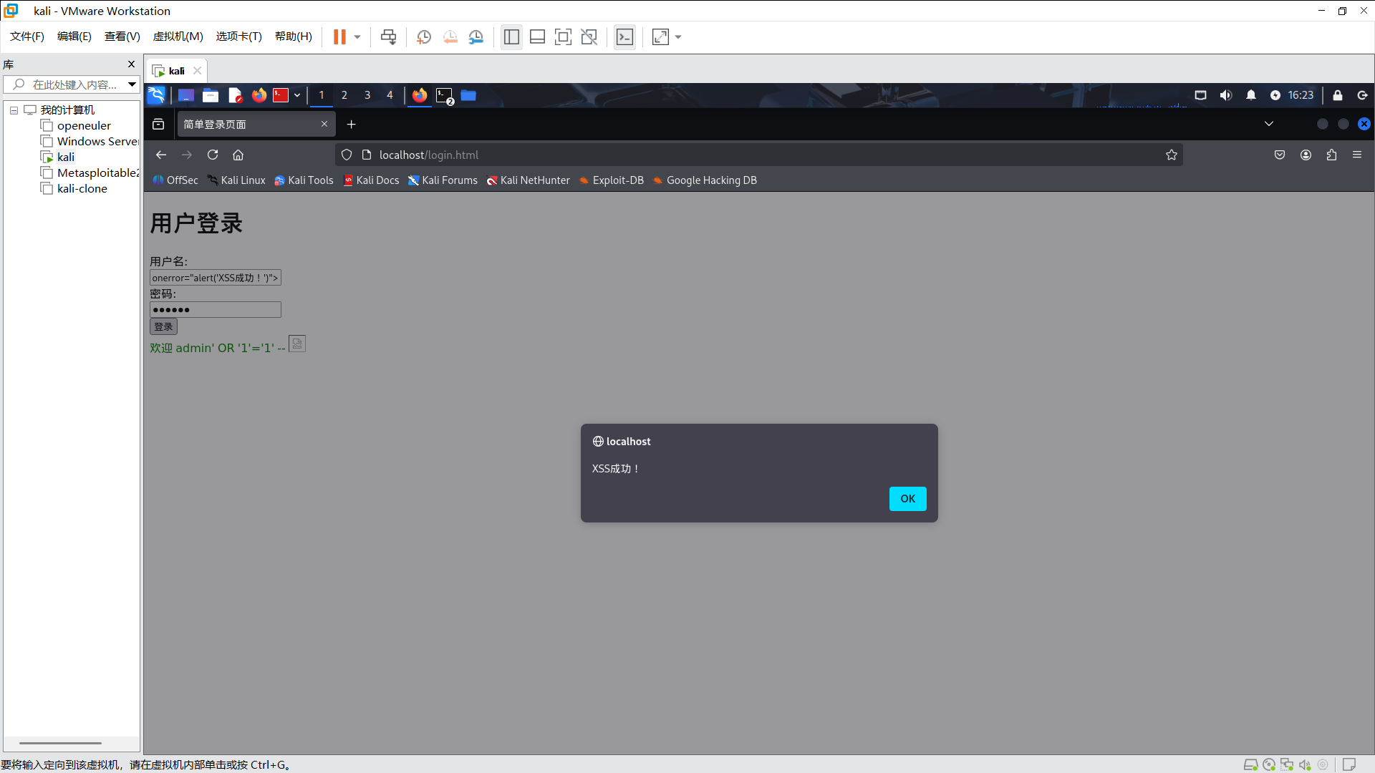Viewport: 1375px width, 773px height.
Task: Click send Ctrl+Alt+Del toolbar icon
Action: click(x=388, y=37)
